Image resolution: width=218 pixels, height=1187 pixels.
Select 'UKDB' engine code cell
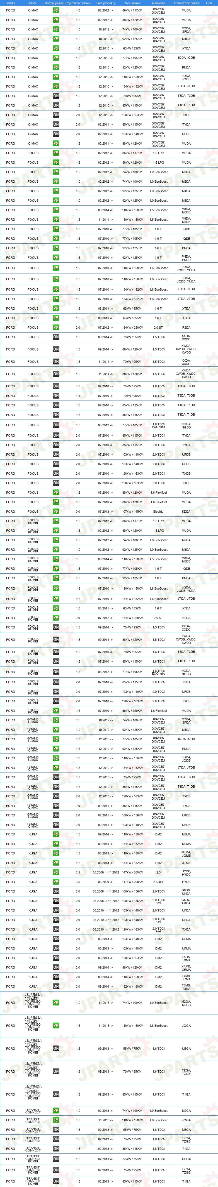pos(186,815)
